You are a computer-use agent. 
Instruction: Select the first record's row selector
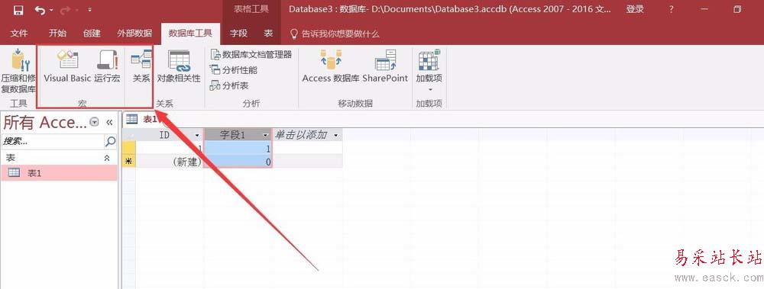(x=129, y=149)
